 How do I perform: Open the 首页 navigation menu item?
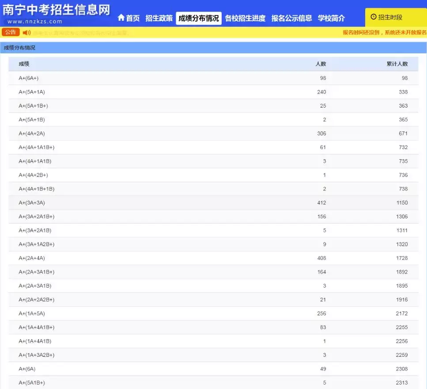tap(132, 19)
